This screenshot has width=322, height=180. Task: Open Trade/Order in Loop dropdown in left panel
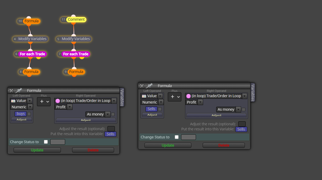pos(114,101)
